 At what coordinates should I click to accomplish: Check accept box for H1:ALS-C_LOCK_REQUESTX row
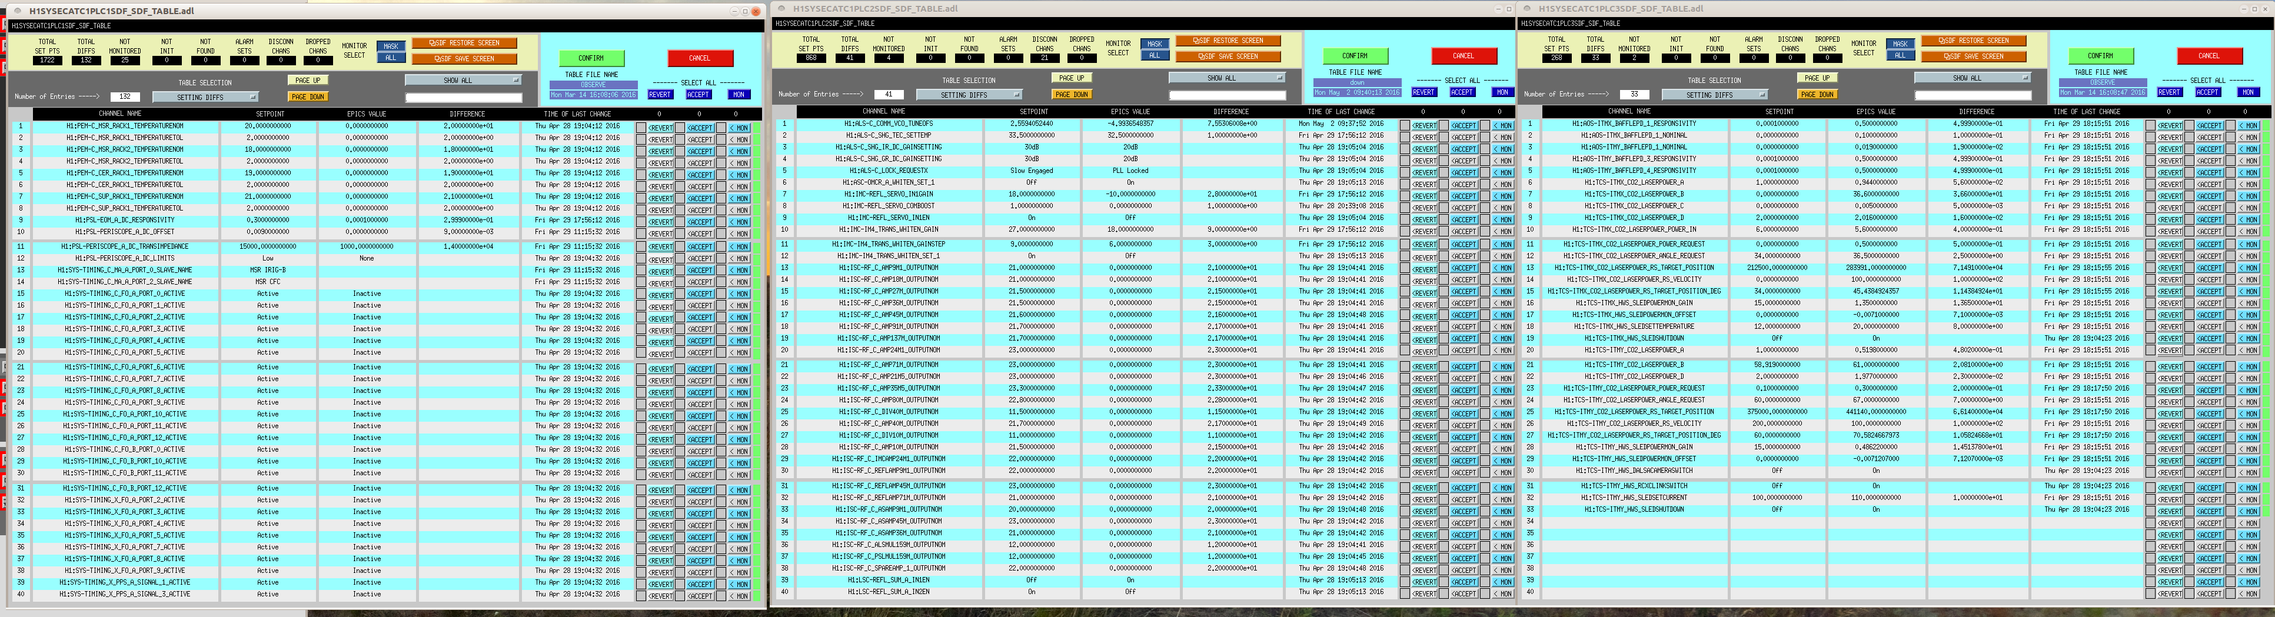1444,172
